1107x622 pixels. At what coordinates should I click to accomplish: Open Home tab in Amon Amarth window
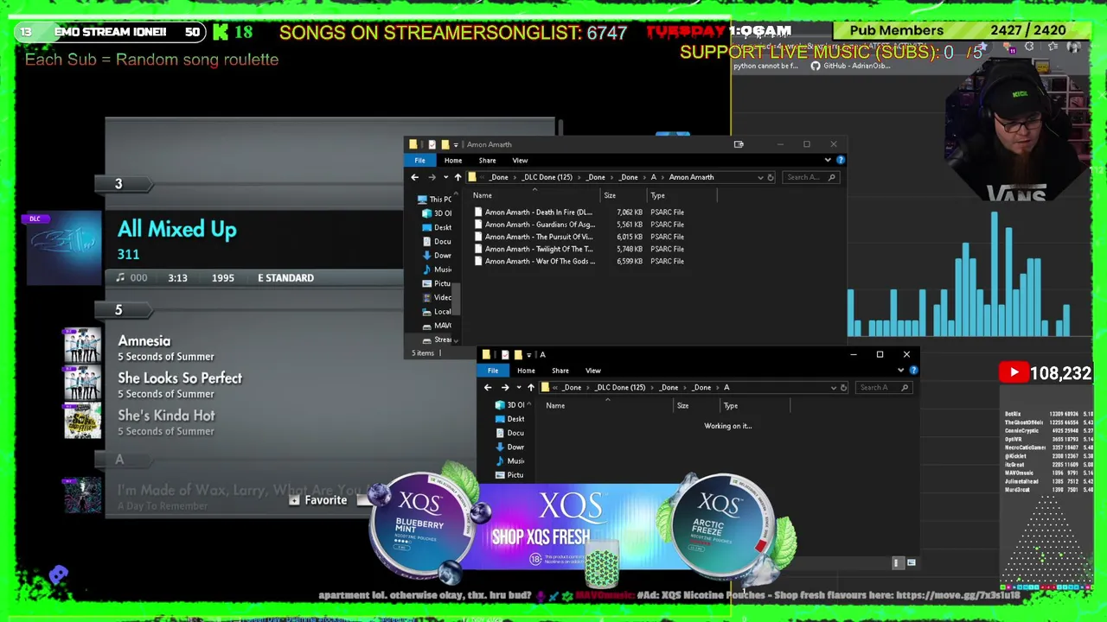pos(453,160)
